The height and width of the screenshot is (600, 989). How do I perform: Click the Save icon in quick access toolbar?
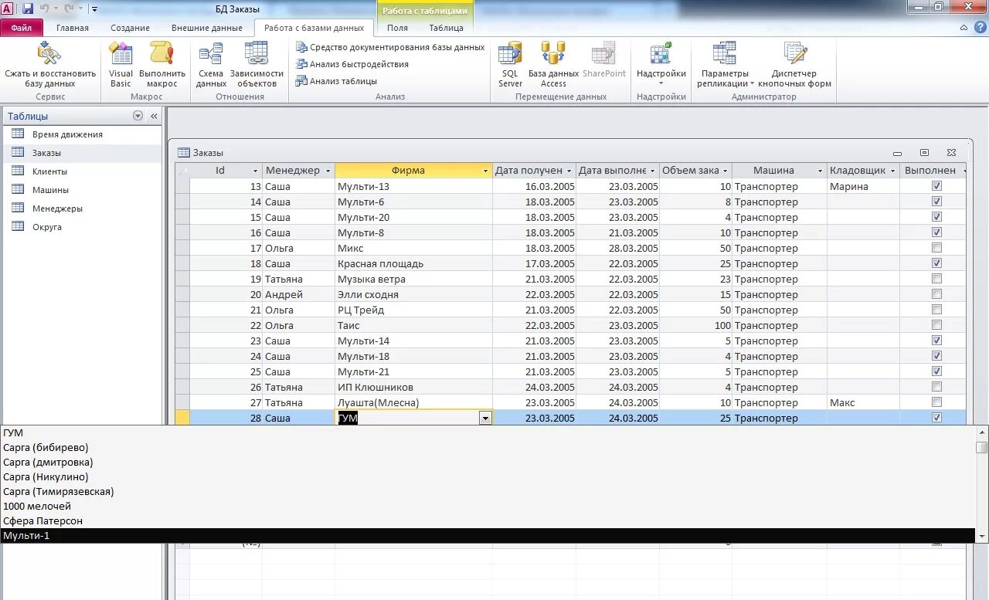(28, 8)
